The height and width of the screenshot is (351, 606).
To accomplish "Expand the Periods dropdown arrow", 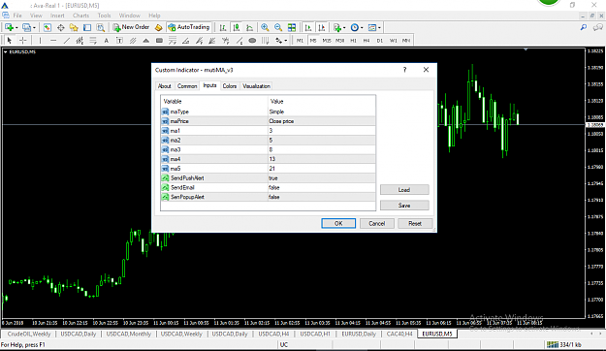I will [x=362, y=28].
